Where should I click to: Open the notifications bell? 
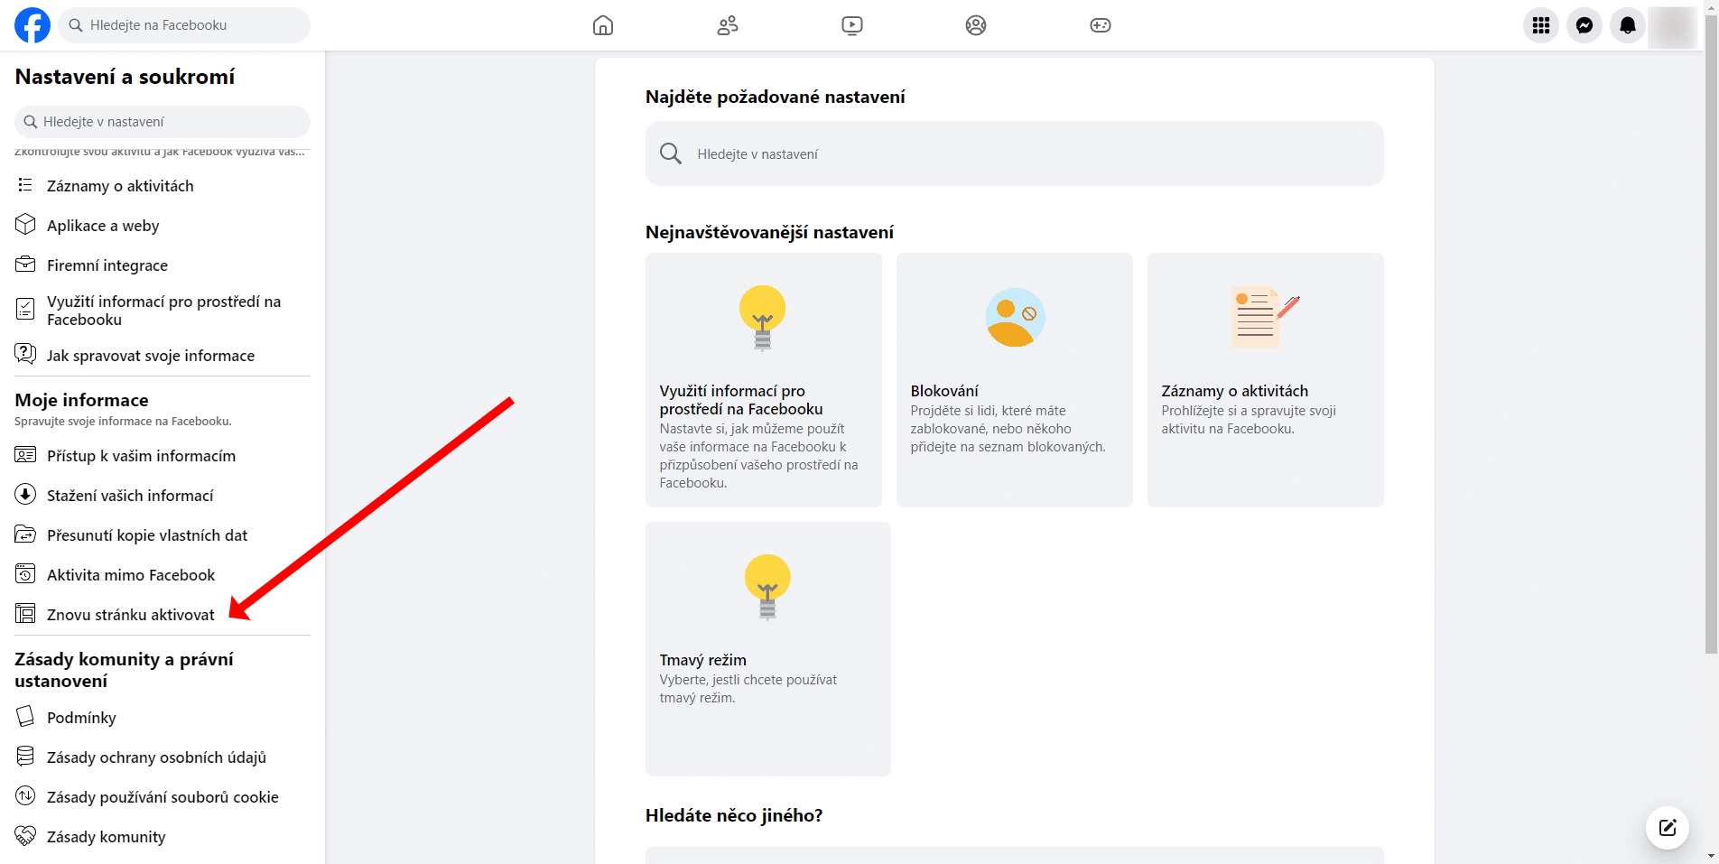point(1628,24)
